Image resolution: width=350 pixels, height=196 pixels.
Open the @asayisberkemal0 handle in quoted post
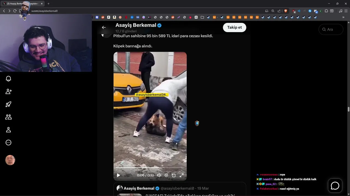[x=177, y=188]
